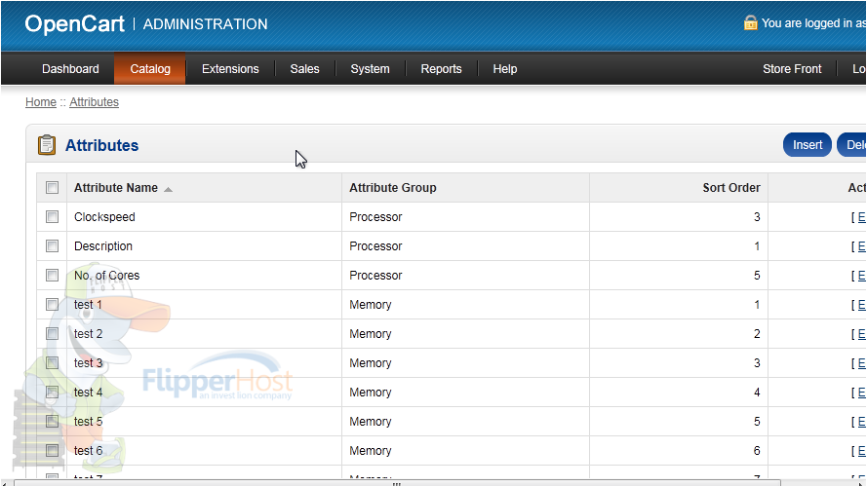This screenshot has width=867, height=487.
Task: Sort by Attribute Name column
Action: [116, 188]
